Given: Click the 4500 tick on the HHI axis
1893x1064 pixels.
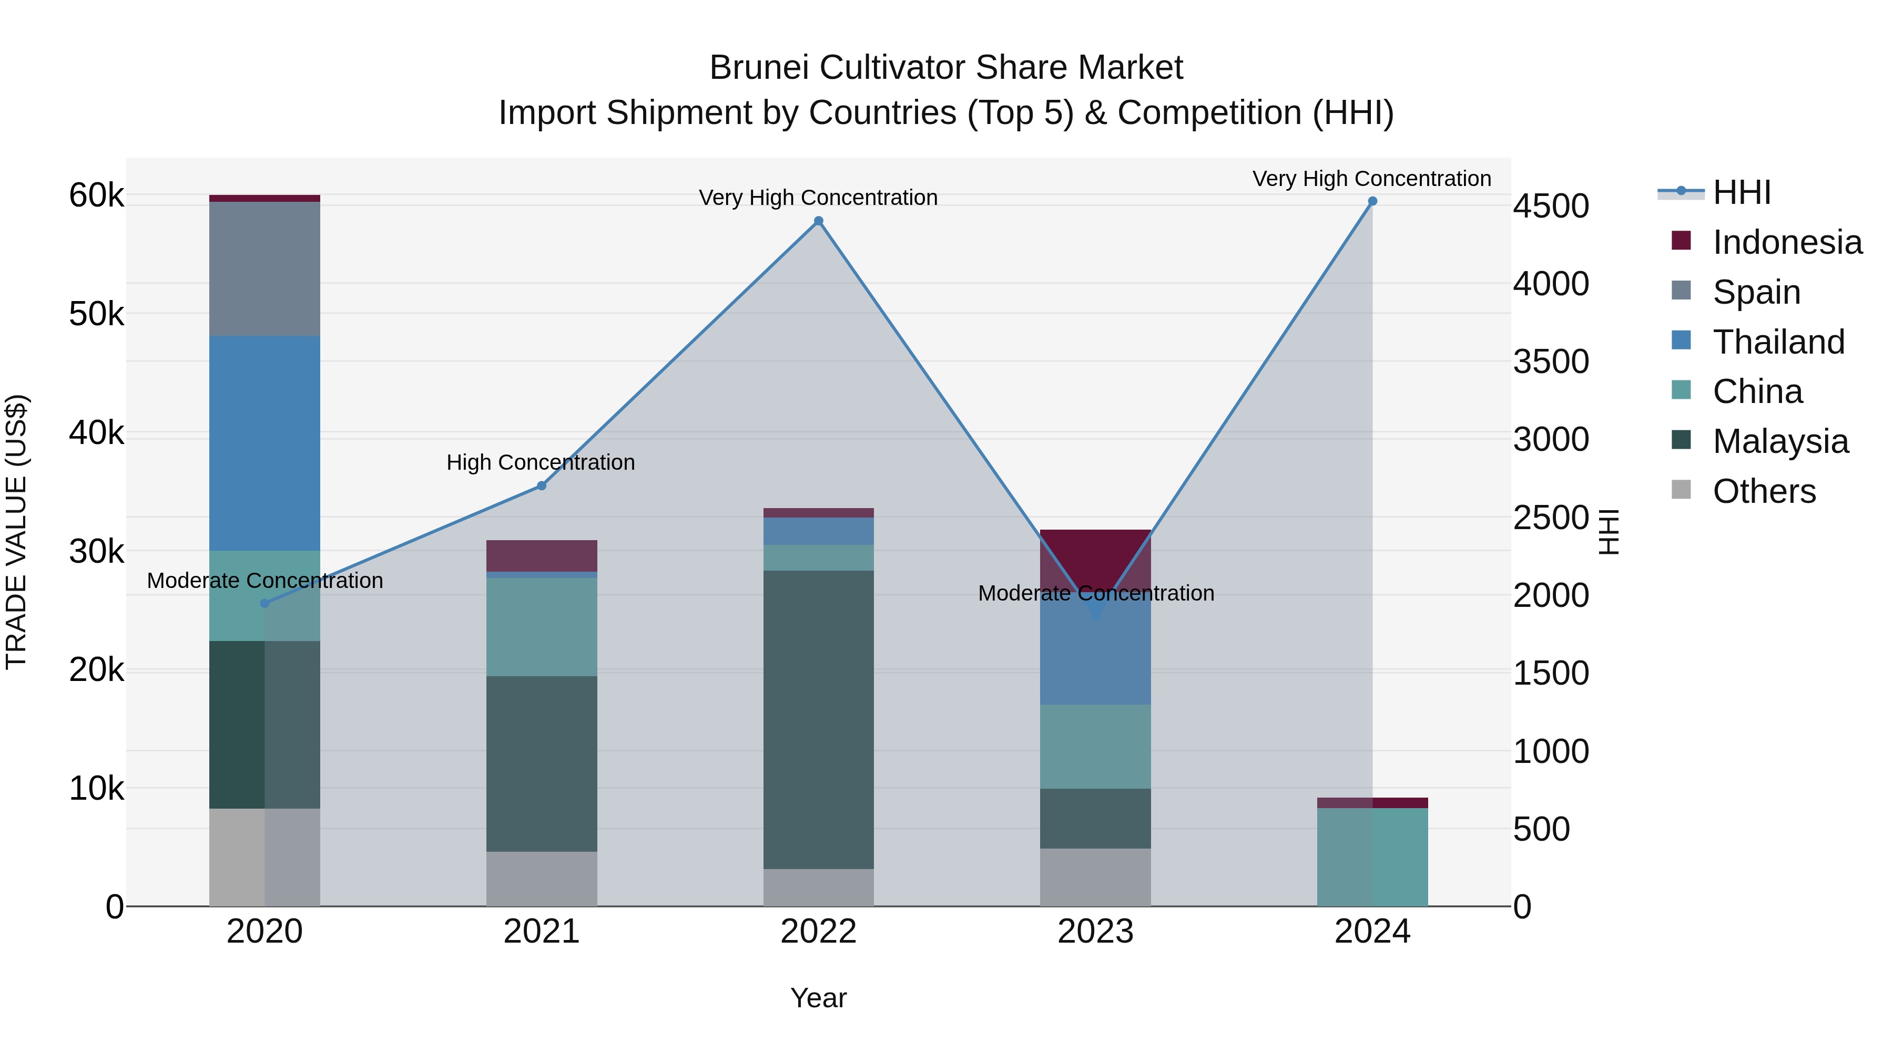Looking at the screenshot, I should [1551, 206].
